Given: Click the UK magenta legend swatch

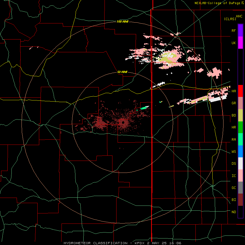Looking at the screenshot, I should tap(240, 43).
